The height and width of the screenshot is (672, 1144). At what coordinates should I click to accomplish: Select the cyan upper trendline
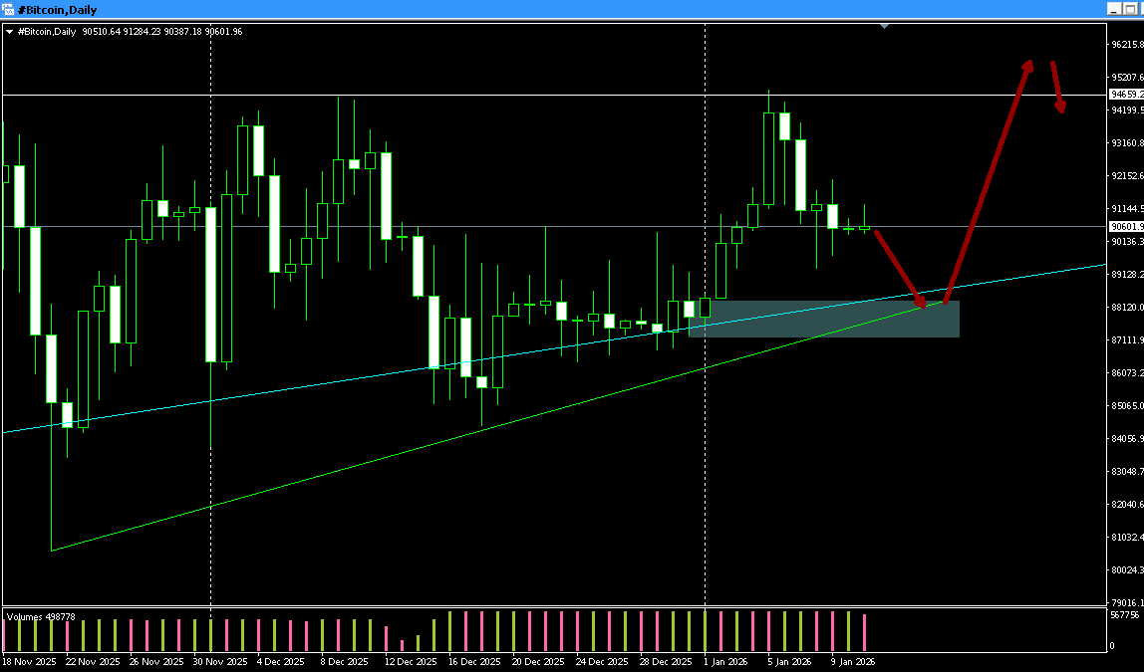click(x=554, y=348)
